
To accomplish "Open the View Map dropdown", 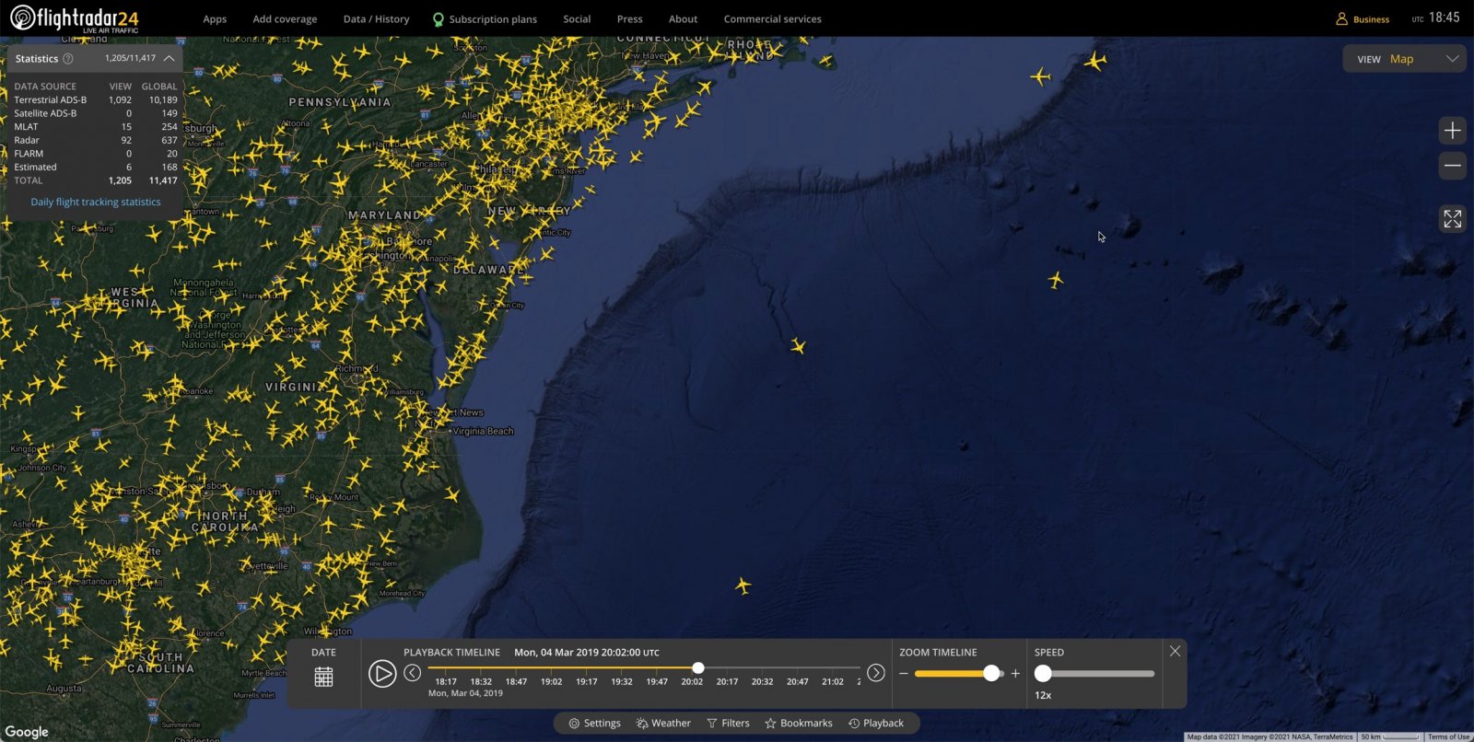I will pyautogui.click(x=1405, y=59).
